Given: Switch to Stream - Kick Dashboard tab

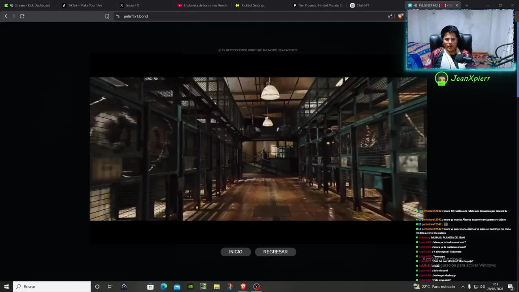Looking at the screenshot, I should 29,5.
